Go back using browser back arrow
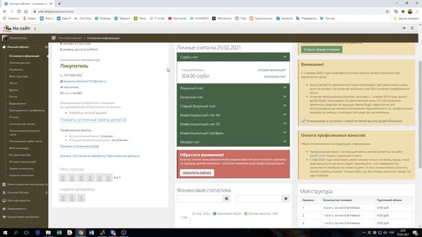 tap(5, 11)
